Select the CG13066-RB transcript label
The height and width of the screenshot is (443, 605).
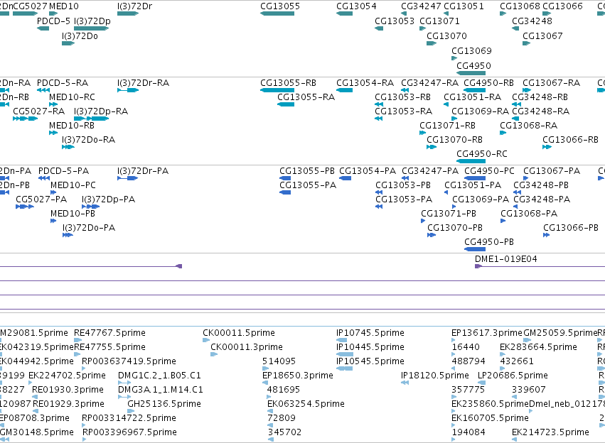click(x=570, y=140)
